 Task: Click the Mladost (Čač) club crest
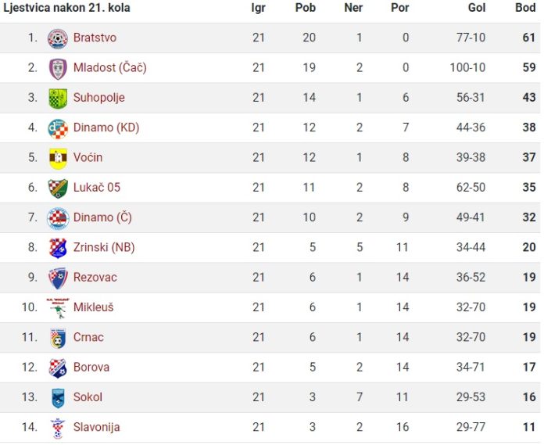point(58,69)
